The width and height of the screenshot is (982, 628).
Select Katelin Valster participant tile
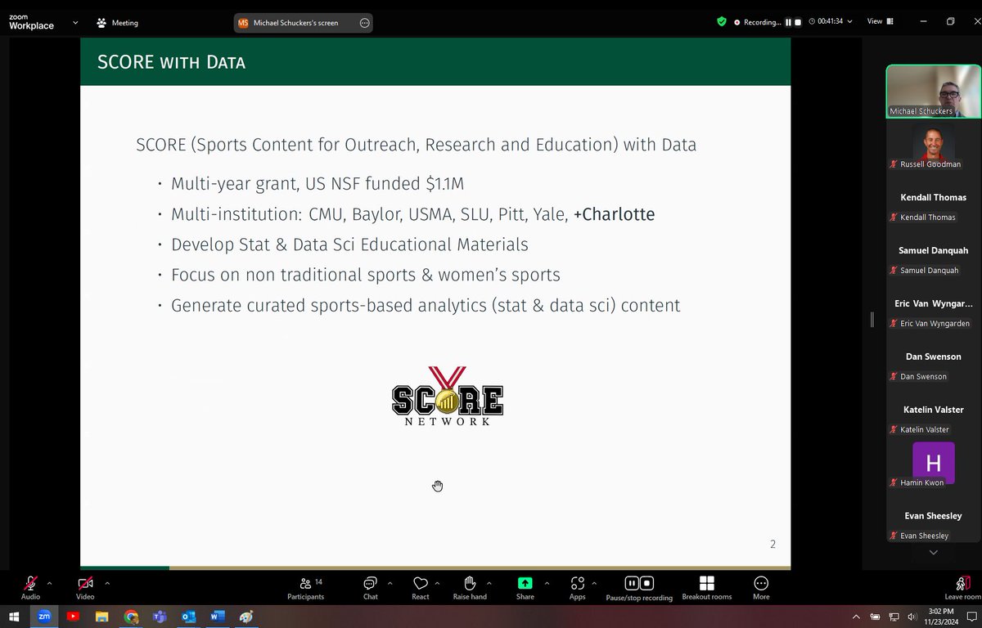(934, 410)
